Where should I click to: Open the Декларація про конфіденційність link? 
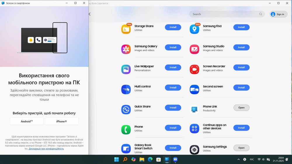click(46, 149)
